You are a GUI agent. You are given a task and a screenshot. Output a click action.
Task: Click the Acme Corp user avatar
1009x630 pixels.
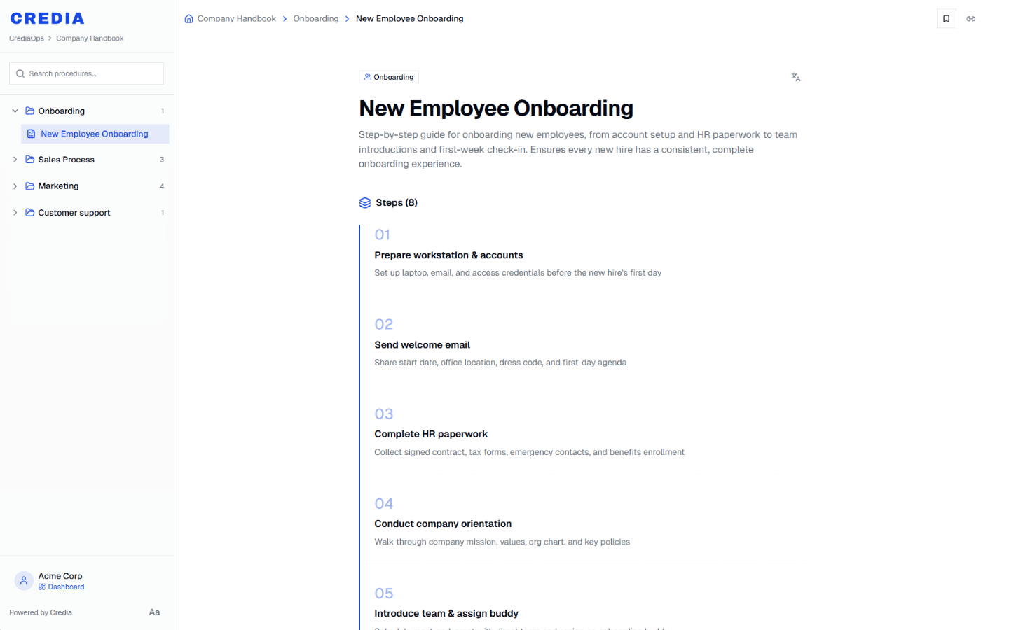click(24, 580)
